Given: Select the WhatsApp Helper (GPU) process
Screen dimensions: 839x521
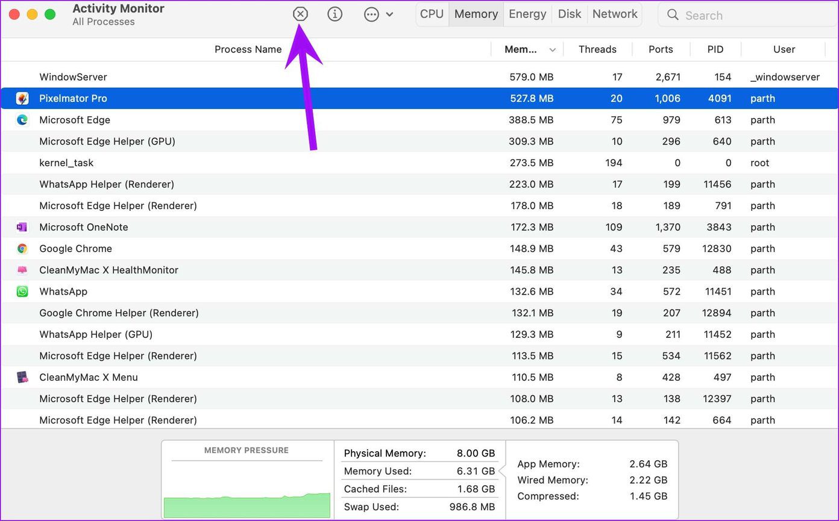Looking at the screenshot, I should pos(96,334).
